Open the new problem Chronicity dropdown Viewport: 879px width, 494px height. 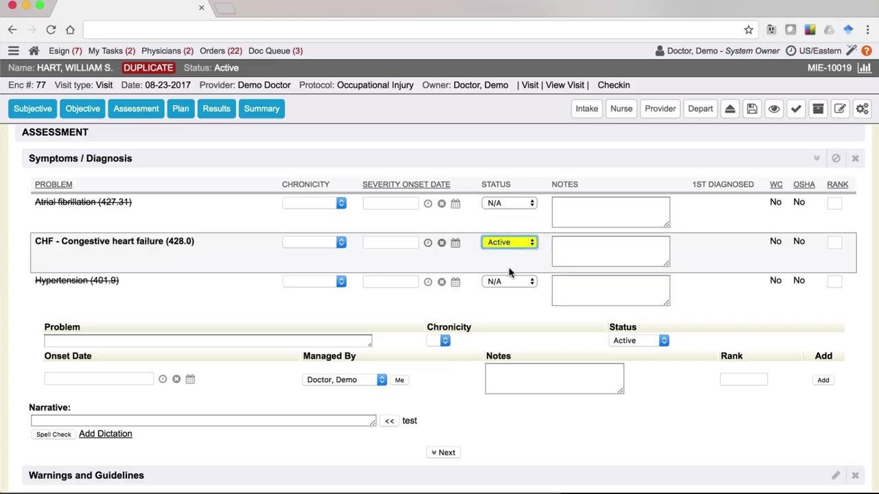click(438, 340)
